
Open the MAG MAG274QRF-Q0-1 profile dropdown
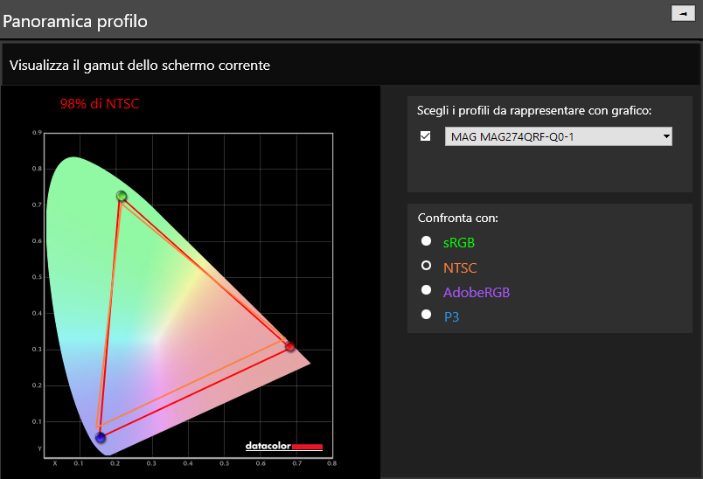(558, 136)
